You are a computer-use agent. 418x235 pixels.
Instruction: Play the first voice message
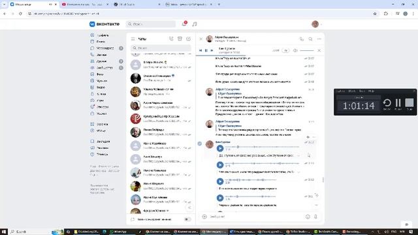pos(220,148)
